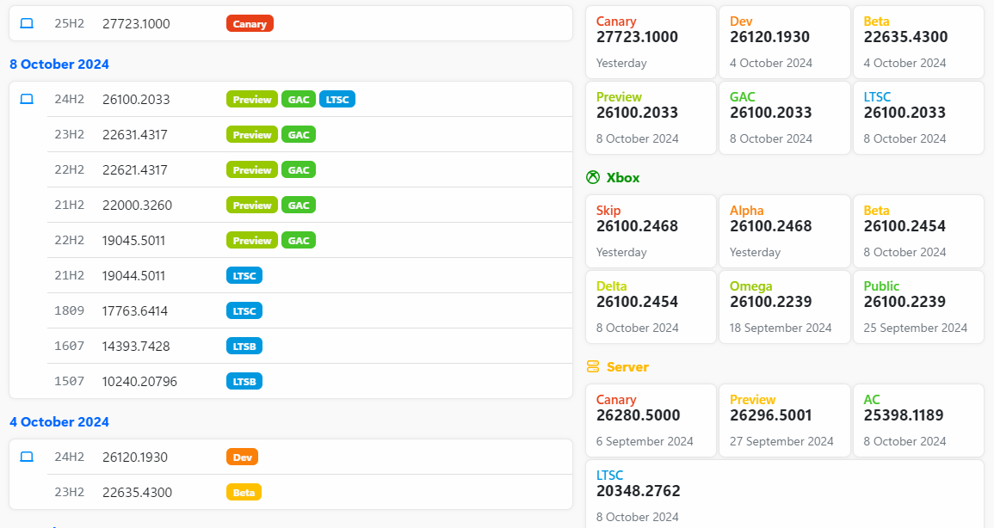This screenshot has width=994, height=528.
Task: Open the Xbox Omega 26100.2239 card
Action: tap(785, 307)
